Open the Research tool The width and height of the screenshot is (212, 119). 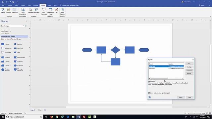[x=8, y=11]
